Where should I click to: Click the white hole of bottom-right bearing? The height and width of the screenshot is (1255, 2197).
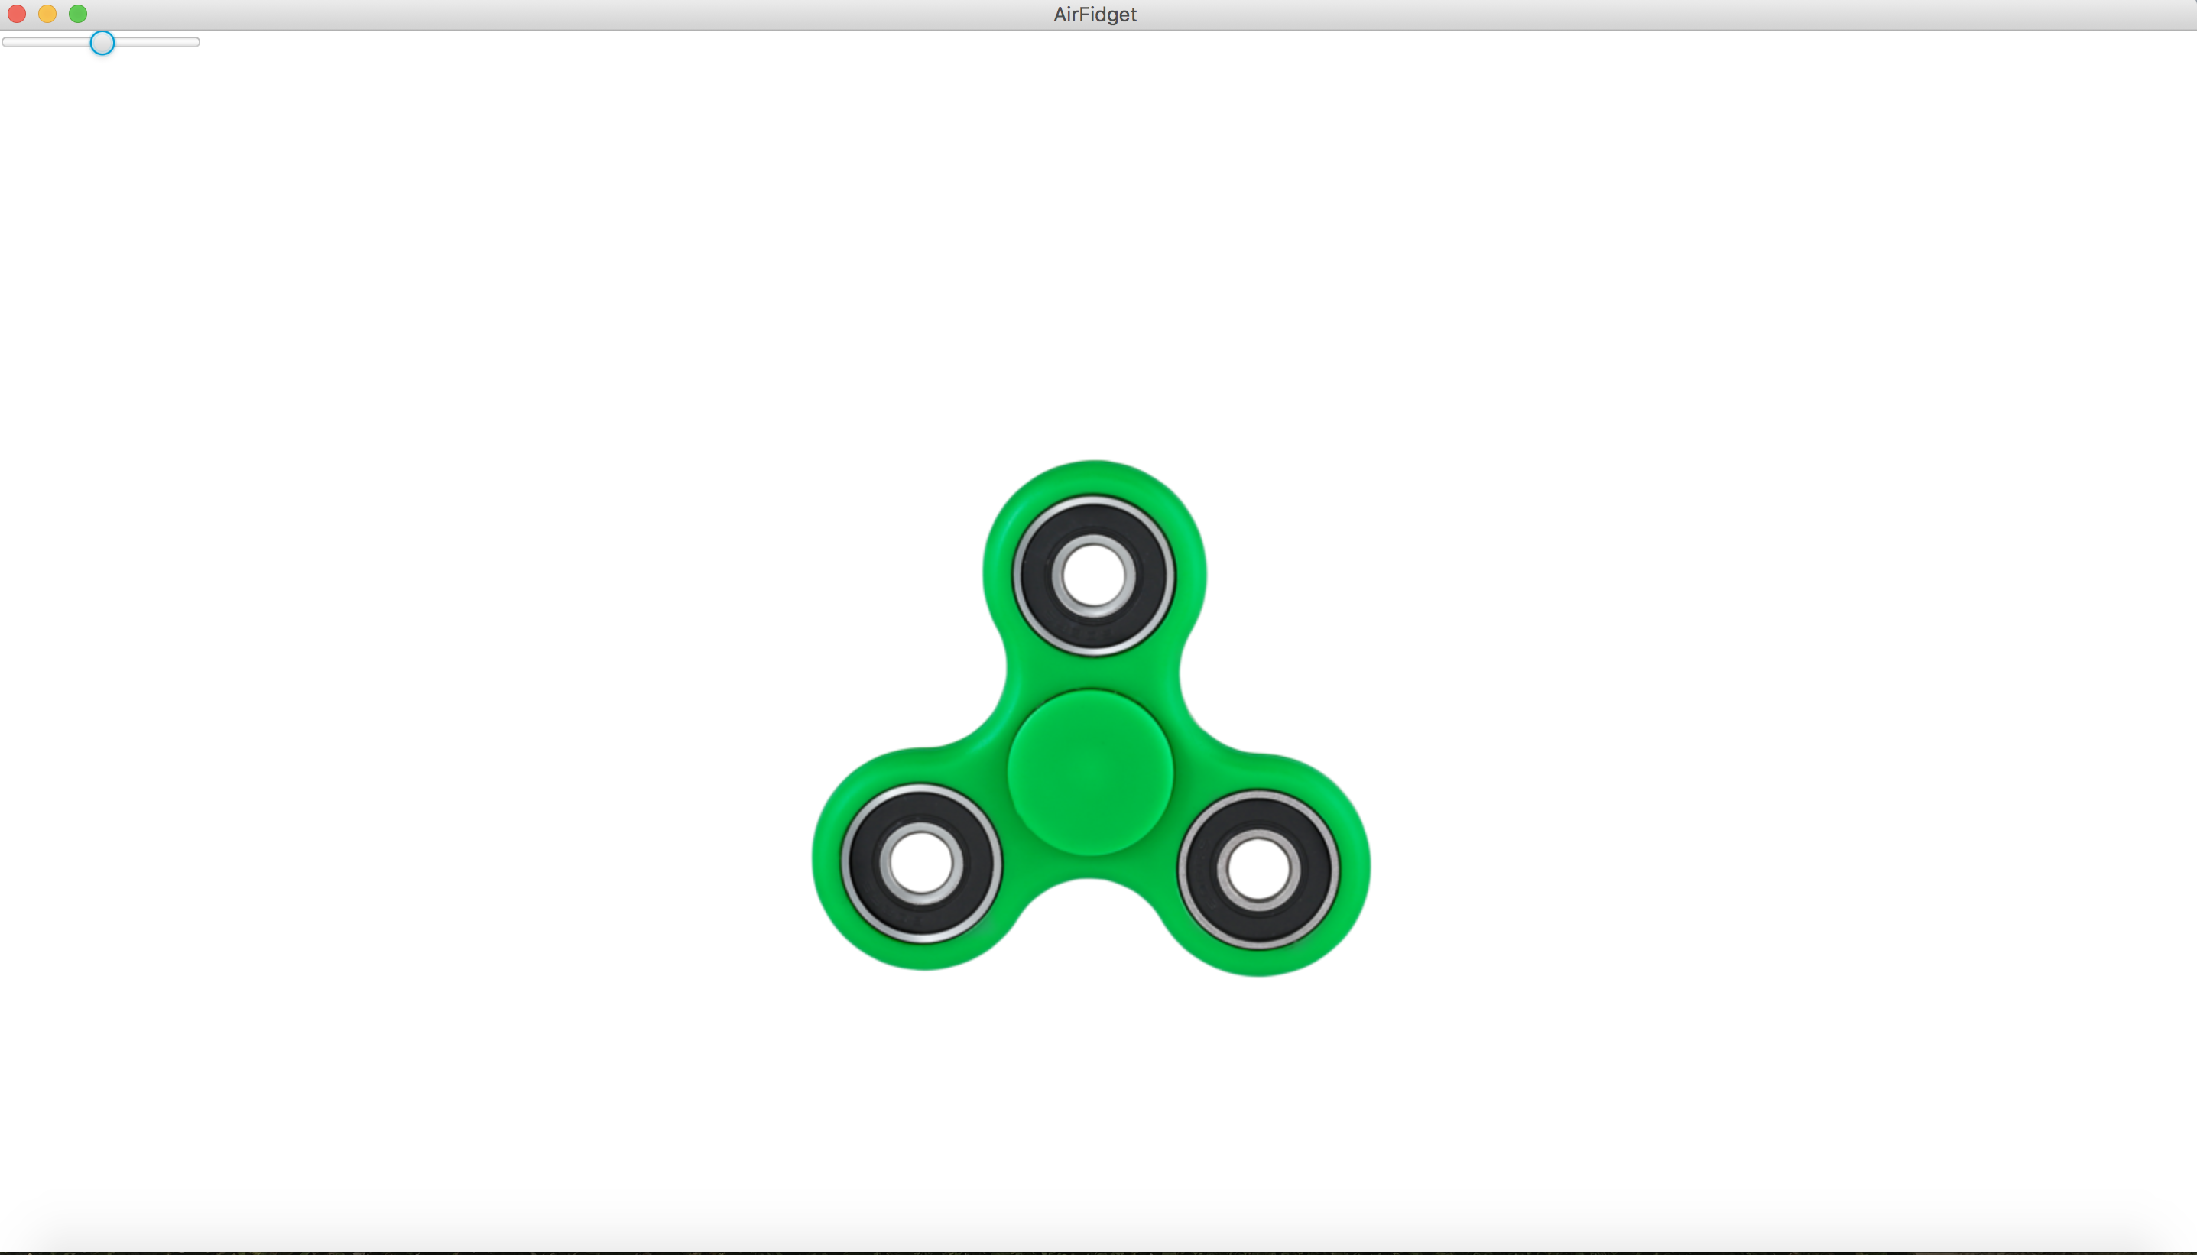pyautogui.click(x=1258, y=869)
